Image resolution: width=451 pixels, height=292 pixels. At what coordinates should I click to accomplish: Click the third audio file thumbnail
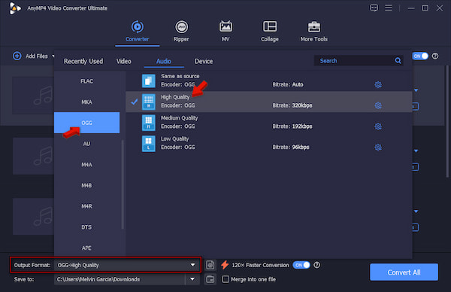pos(33,216)
